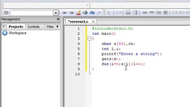Switch to the Files tab
Image resolution: width=190 pixels, height=107 pixels.
click(50, 26)
